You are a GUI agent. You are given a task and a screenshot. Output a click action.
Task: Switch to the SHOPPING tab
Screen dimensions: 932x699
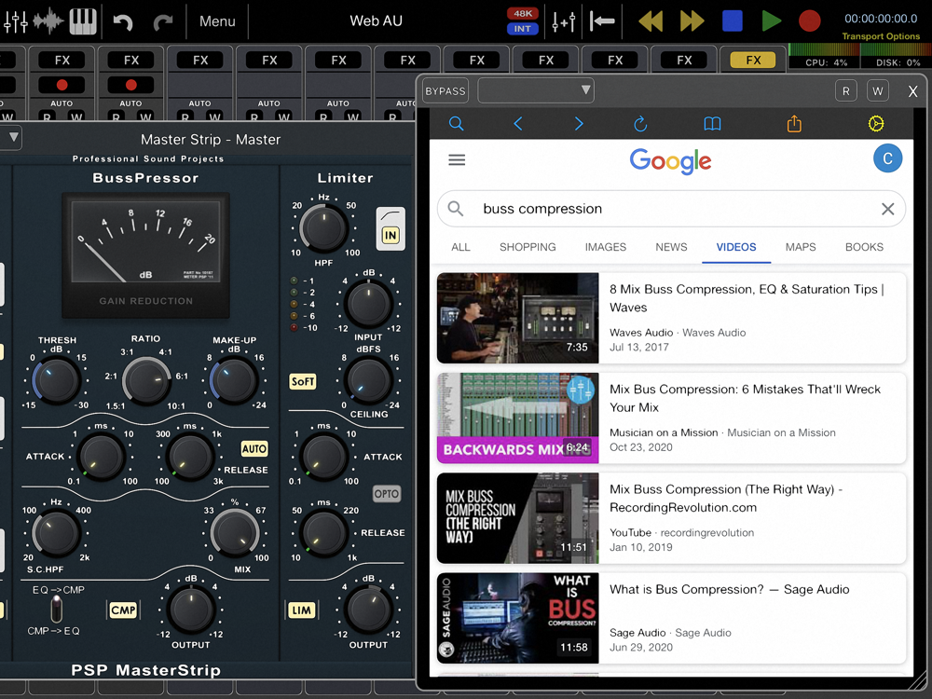[x=528, y=247]
